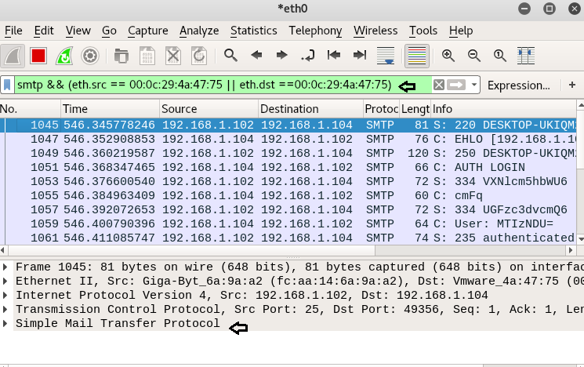This screenshot has width=584, height=367.
Task: Sort by the Info column header
Action: (503, 109)
